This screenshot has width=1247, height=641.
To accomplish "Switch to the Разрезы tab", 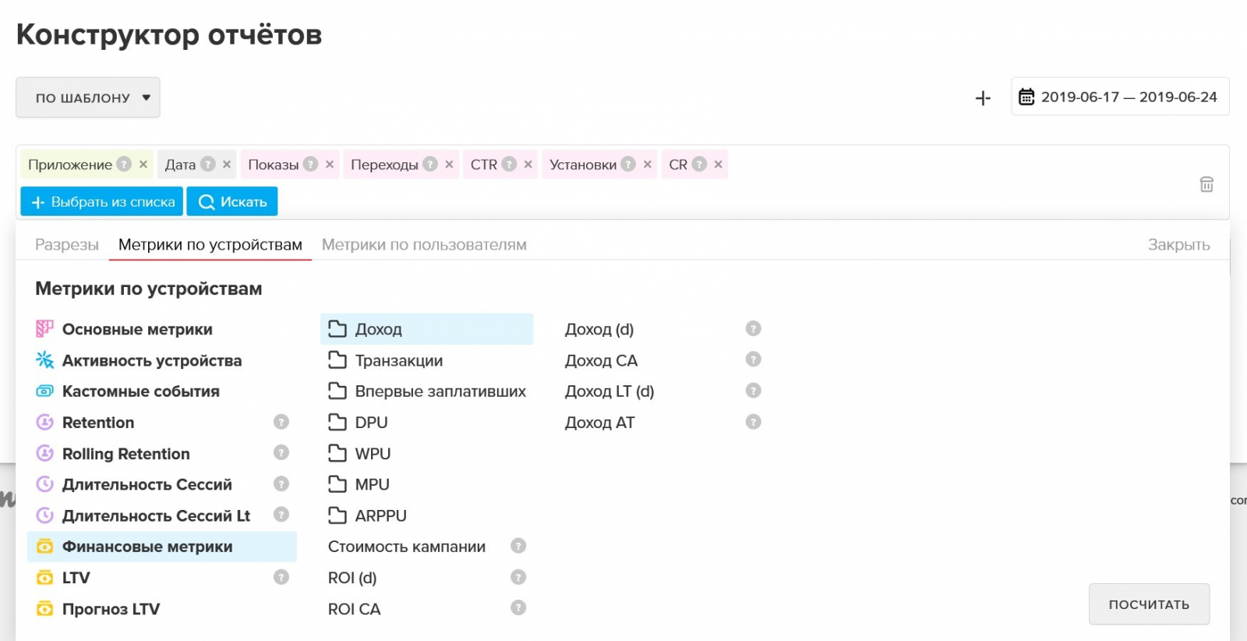I will pos(67,245).
